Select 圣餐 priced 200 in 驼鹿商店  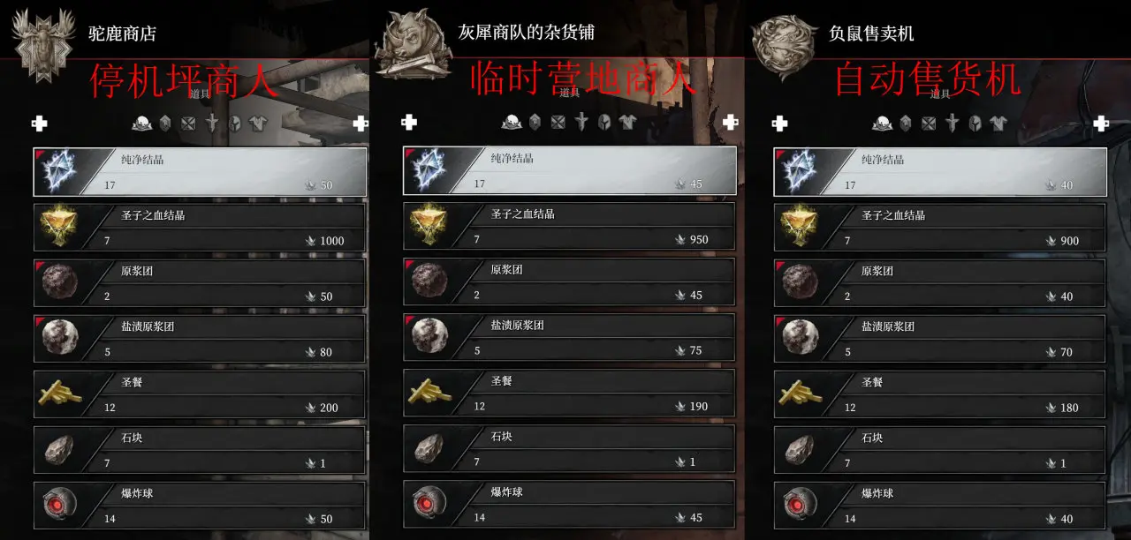(199, 394)
